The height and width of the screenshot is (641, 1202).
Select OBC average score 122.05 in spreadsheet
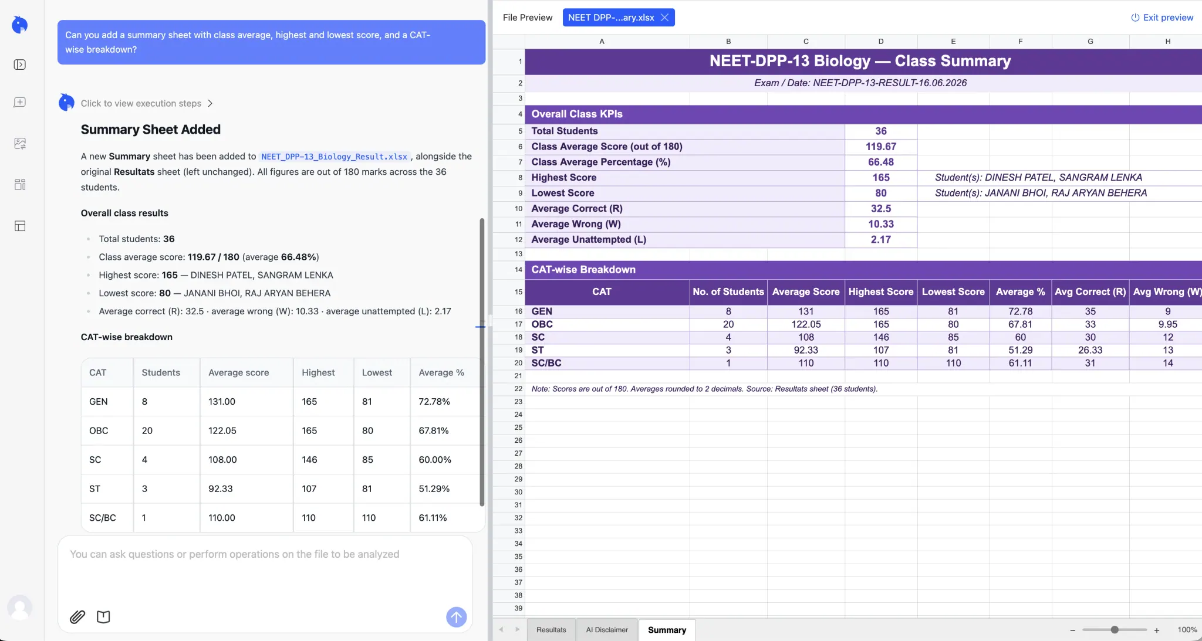click(806, 324)
